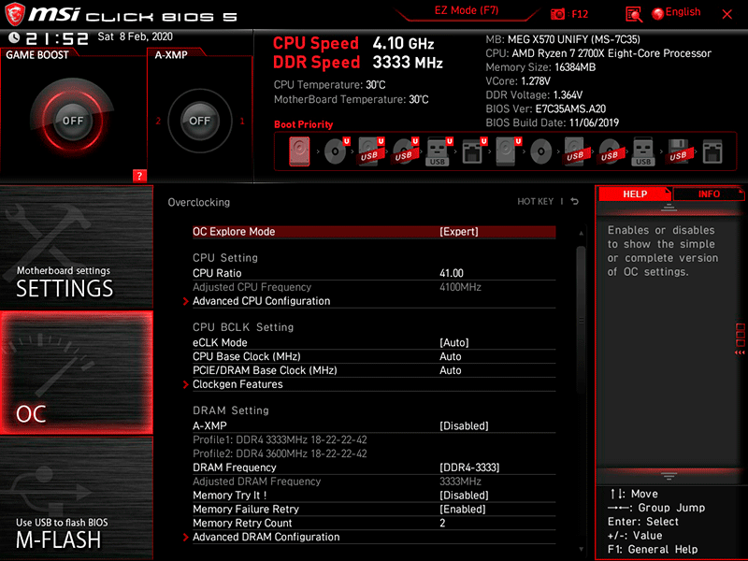This screenshot has width=748, height=561.
Task: Edit PCIE/DRAM Base Clock (MHz) Auto value
Action: coord(450,370)
